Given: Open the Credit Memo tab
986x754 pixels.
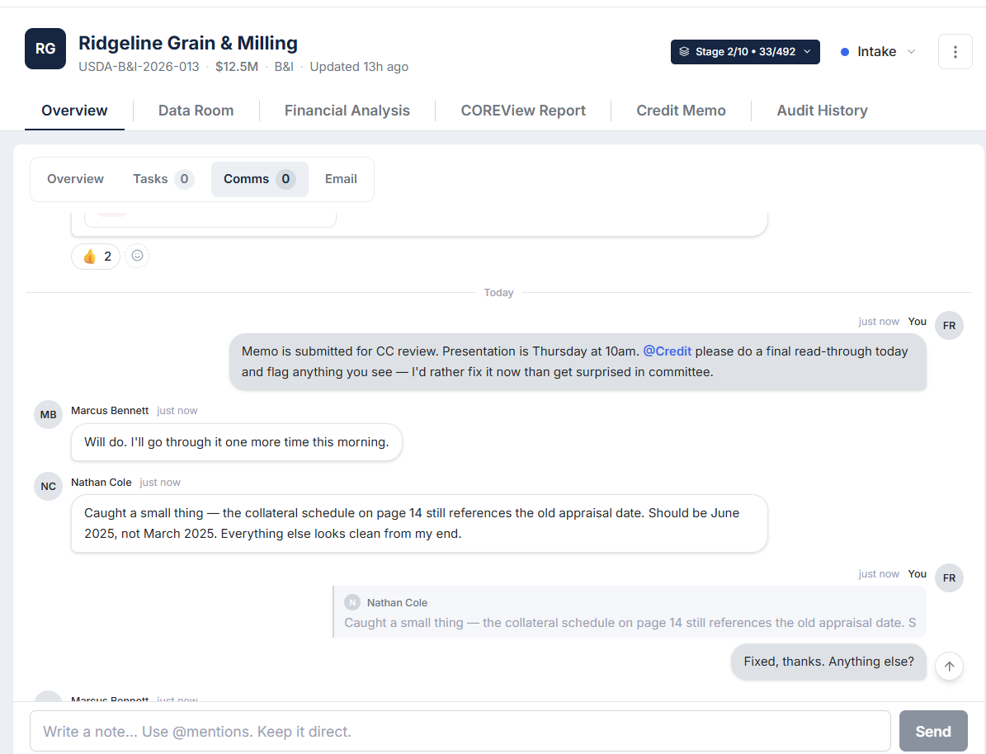Looking at the screenshot, I should [681, 111].
